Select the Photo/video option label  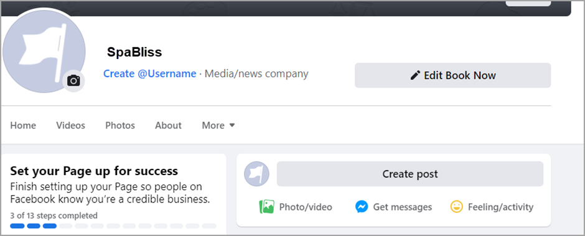[x=306, y=207]
